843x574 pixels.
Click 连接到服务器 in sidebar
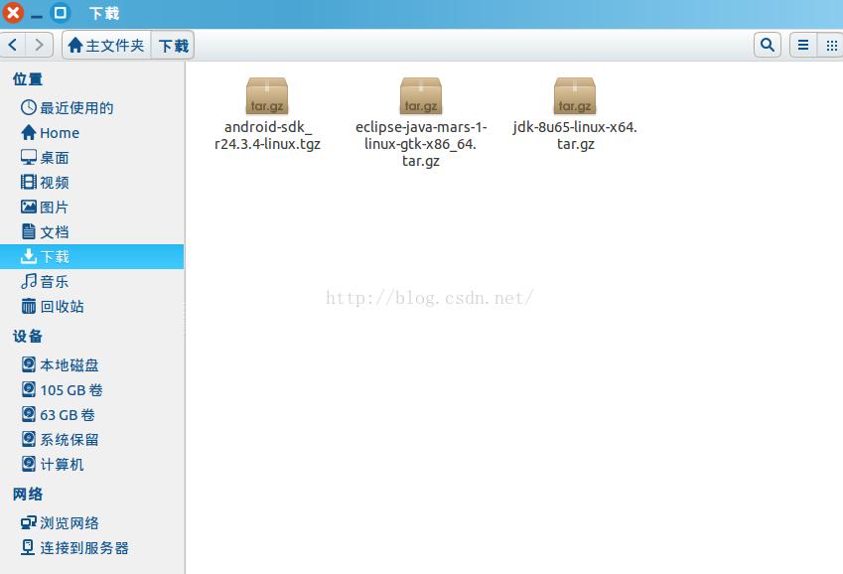pyautogui.click(x=83, y=548)
